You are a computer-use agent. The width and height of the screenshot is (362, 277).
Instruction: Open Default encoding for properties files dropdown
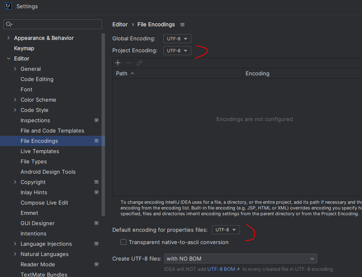[x=225, y=230]
